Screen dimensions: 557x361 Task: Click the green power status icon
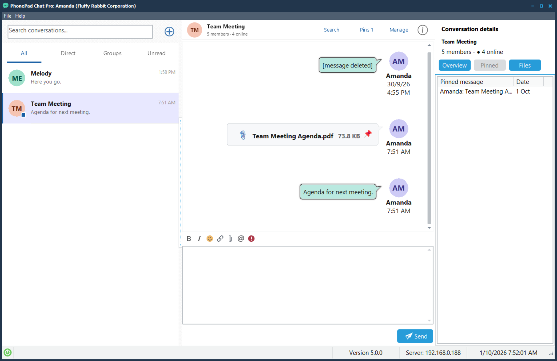click(7, 352)
